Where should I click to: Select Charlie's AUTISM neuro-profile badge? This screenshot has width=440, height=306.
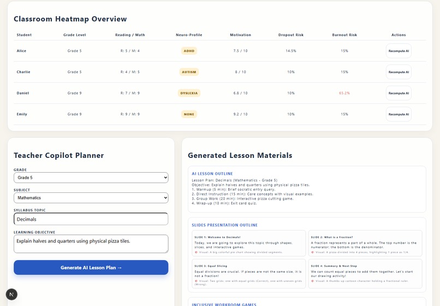[x=189, y=72]
